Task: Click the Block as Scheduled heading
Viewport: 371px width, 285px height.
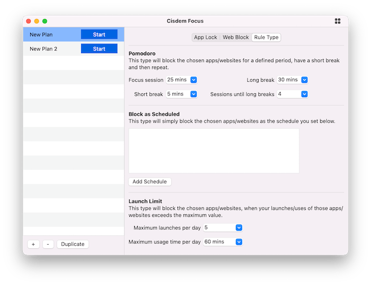Action: 154,114
